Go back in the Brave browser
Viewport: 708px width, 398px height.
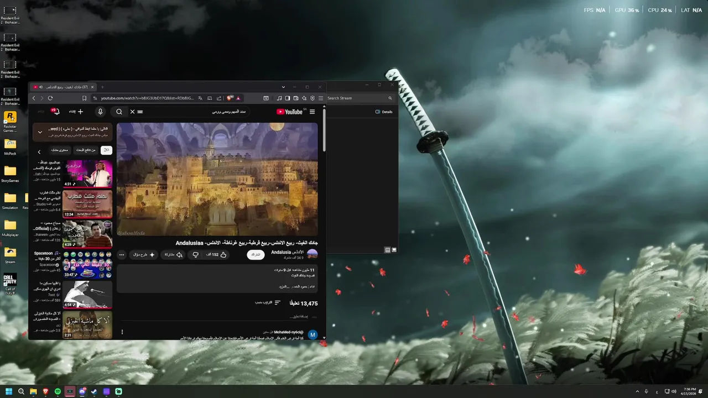(34, 98)
